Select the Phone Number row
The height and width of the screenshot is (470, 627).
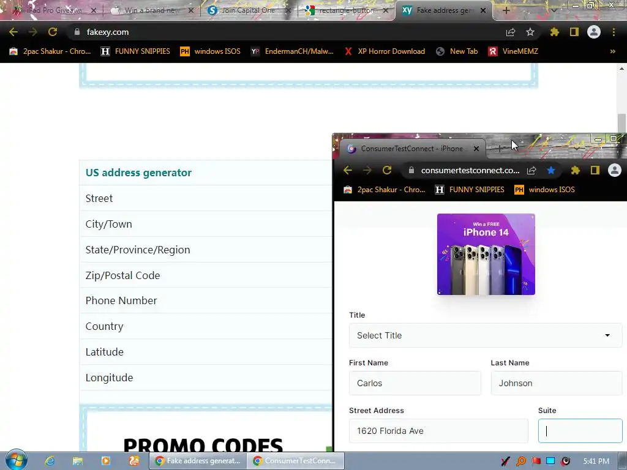[x=206, y=300]
